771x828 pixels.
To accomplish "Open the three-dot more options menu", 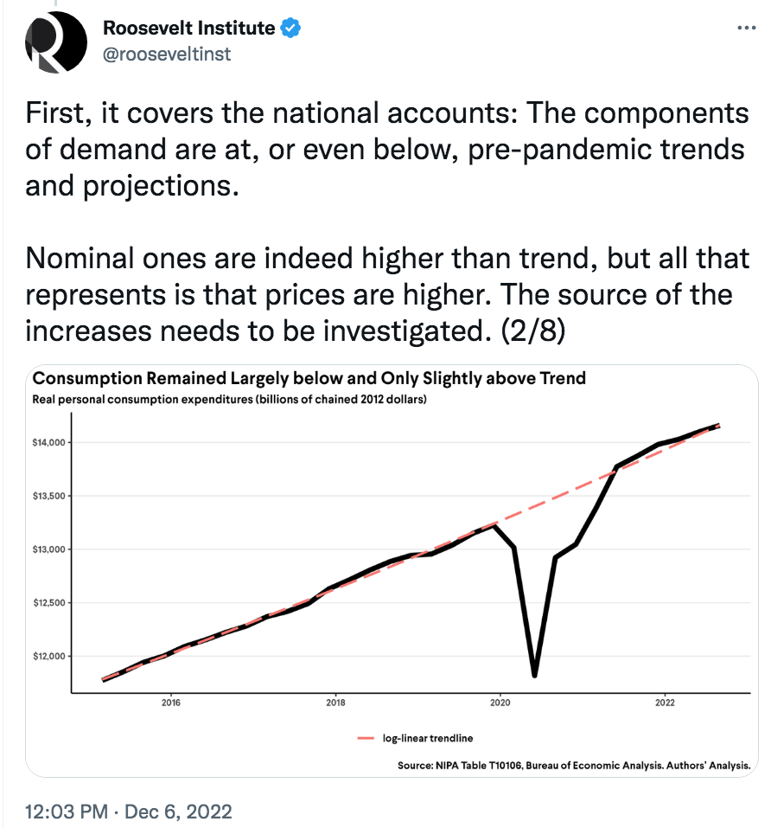I will point(746,28).
